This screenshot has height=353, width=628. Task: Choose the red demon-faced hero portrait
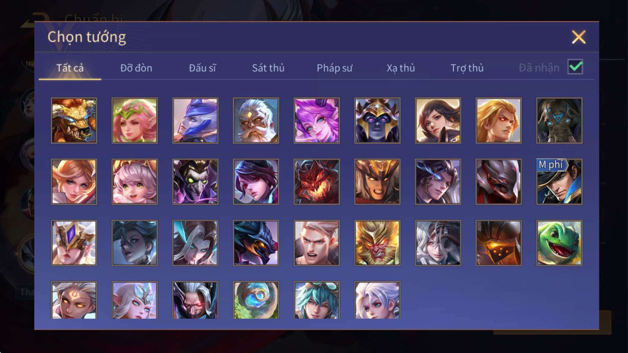click(x=317, y=182)
